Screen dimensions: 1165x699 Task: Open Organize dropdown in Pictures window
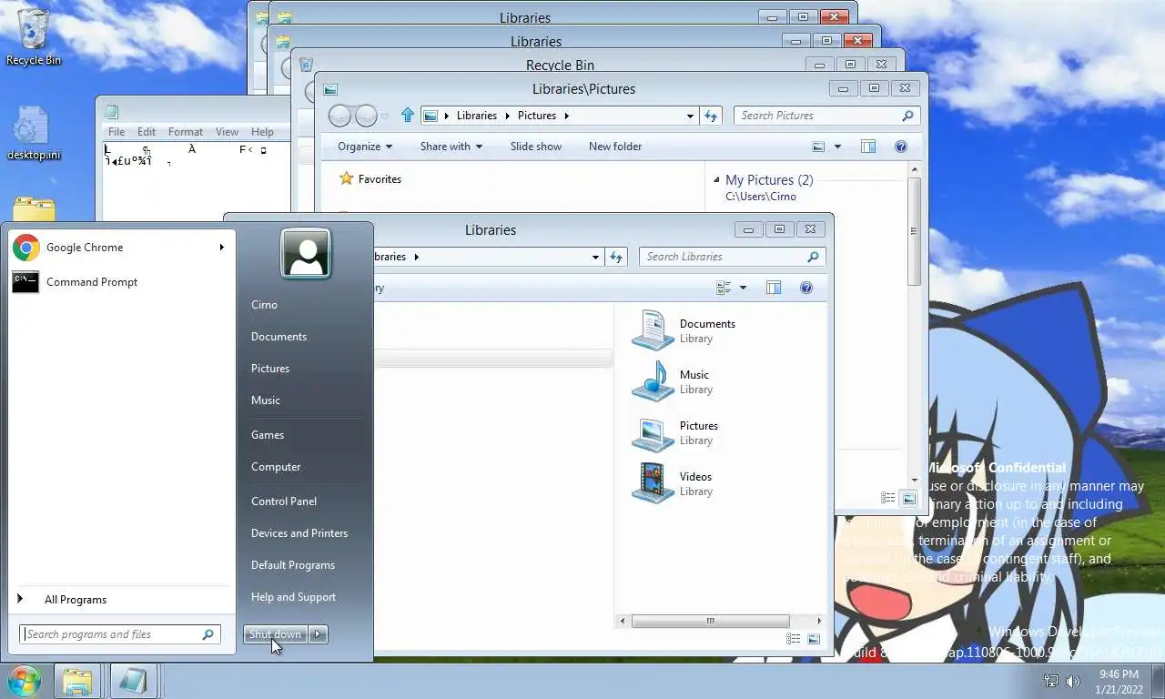tap(365, 147)
